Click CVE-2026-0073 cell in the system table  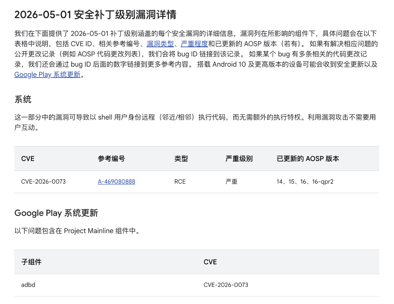coord(43,182)
